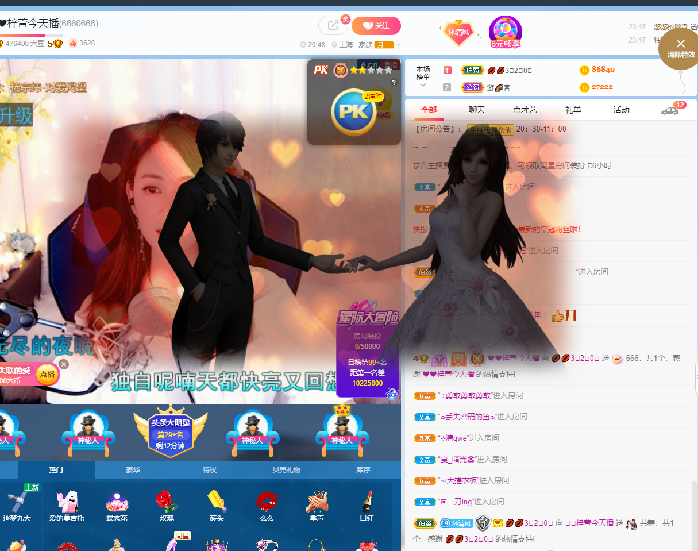Open the 星际大冒险 activity panel
The height and width of the screenshot is (551, 698).
[368, 349]
